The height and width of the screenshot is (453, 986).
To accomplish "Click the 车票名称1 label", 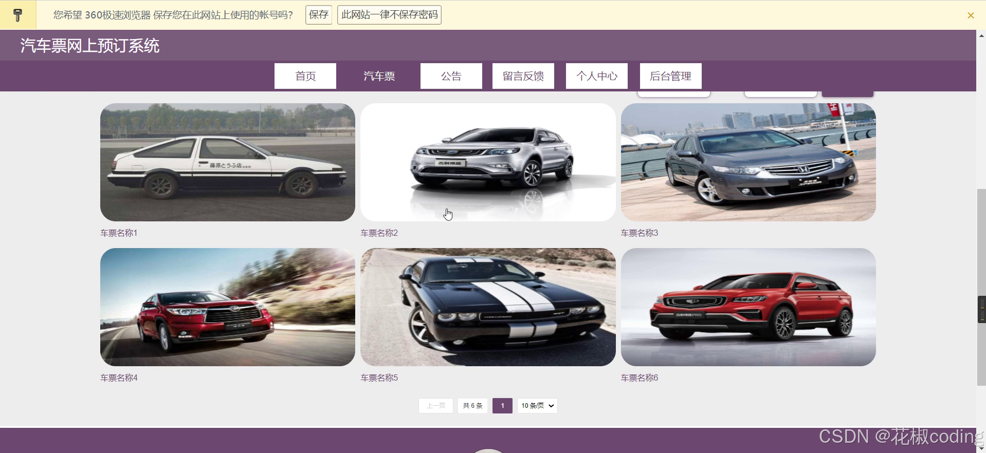I will click(119, 233).
